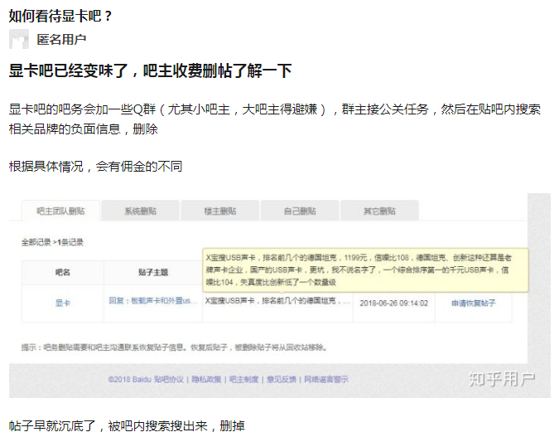Open the 楼主删贴 tab
This screenshot has width=559, height=437.
click(220, 211)
